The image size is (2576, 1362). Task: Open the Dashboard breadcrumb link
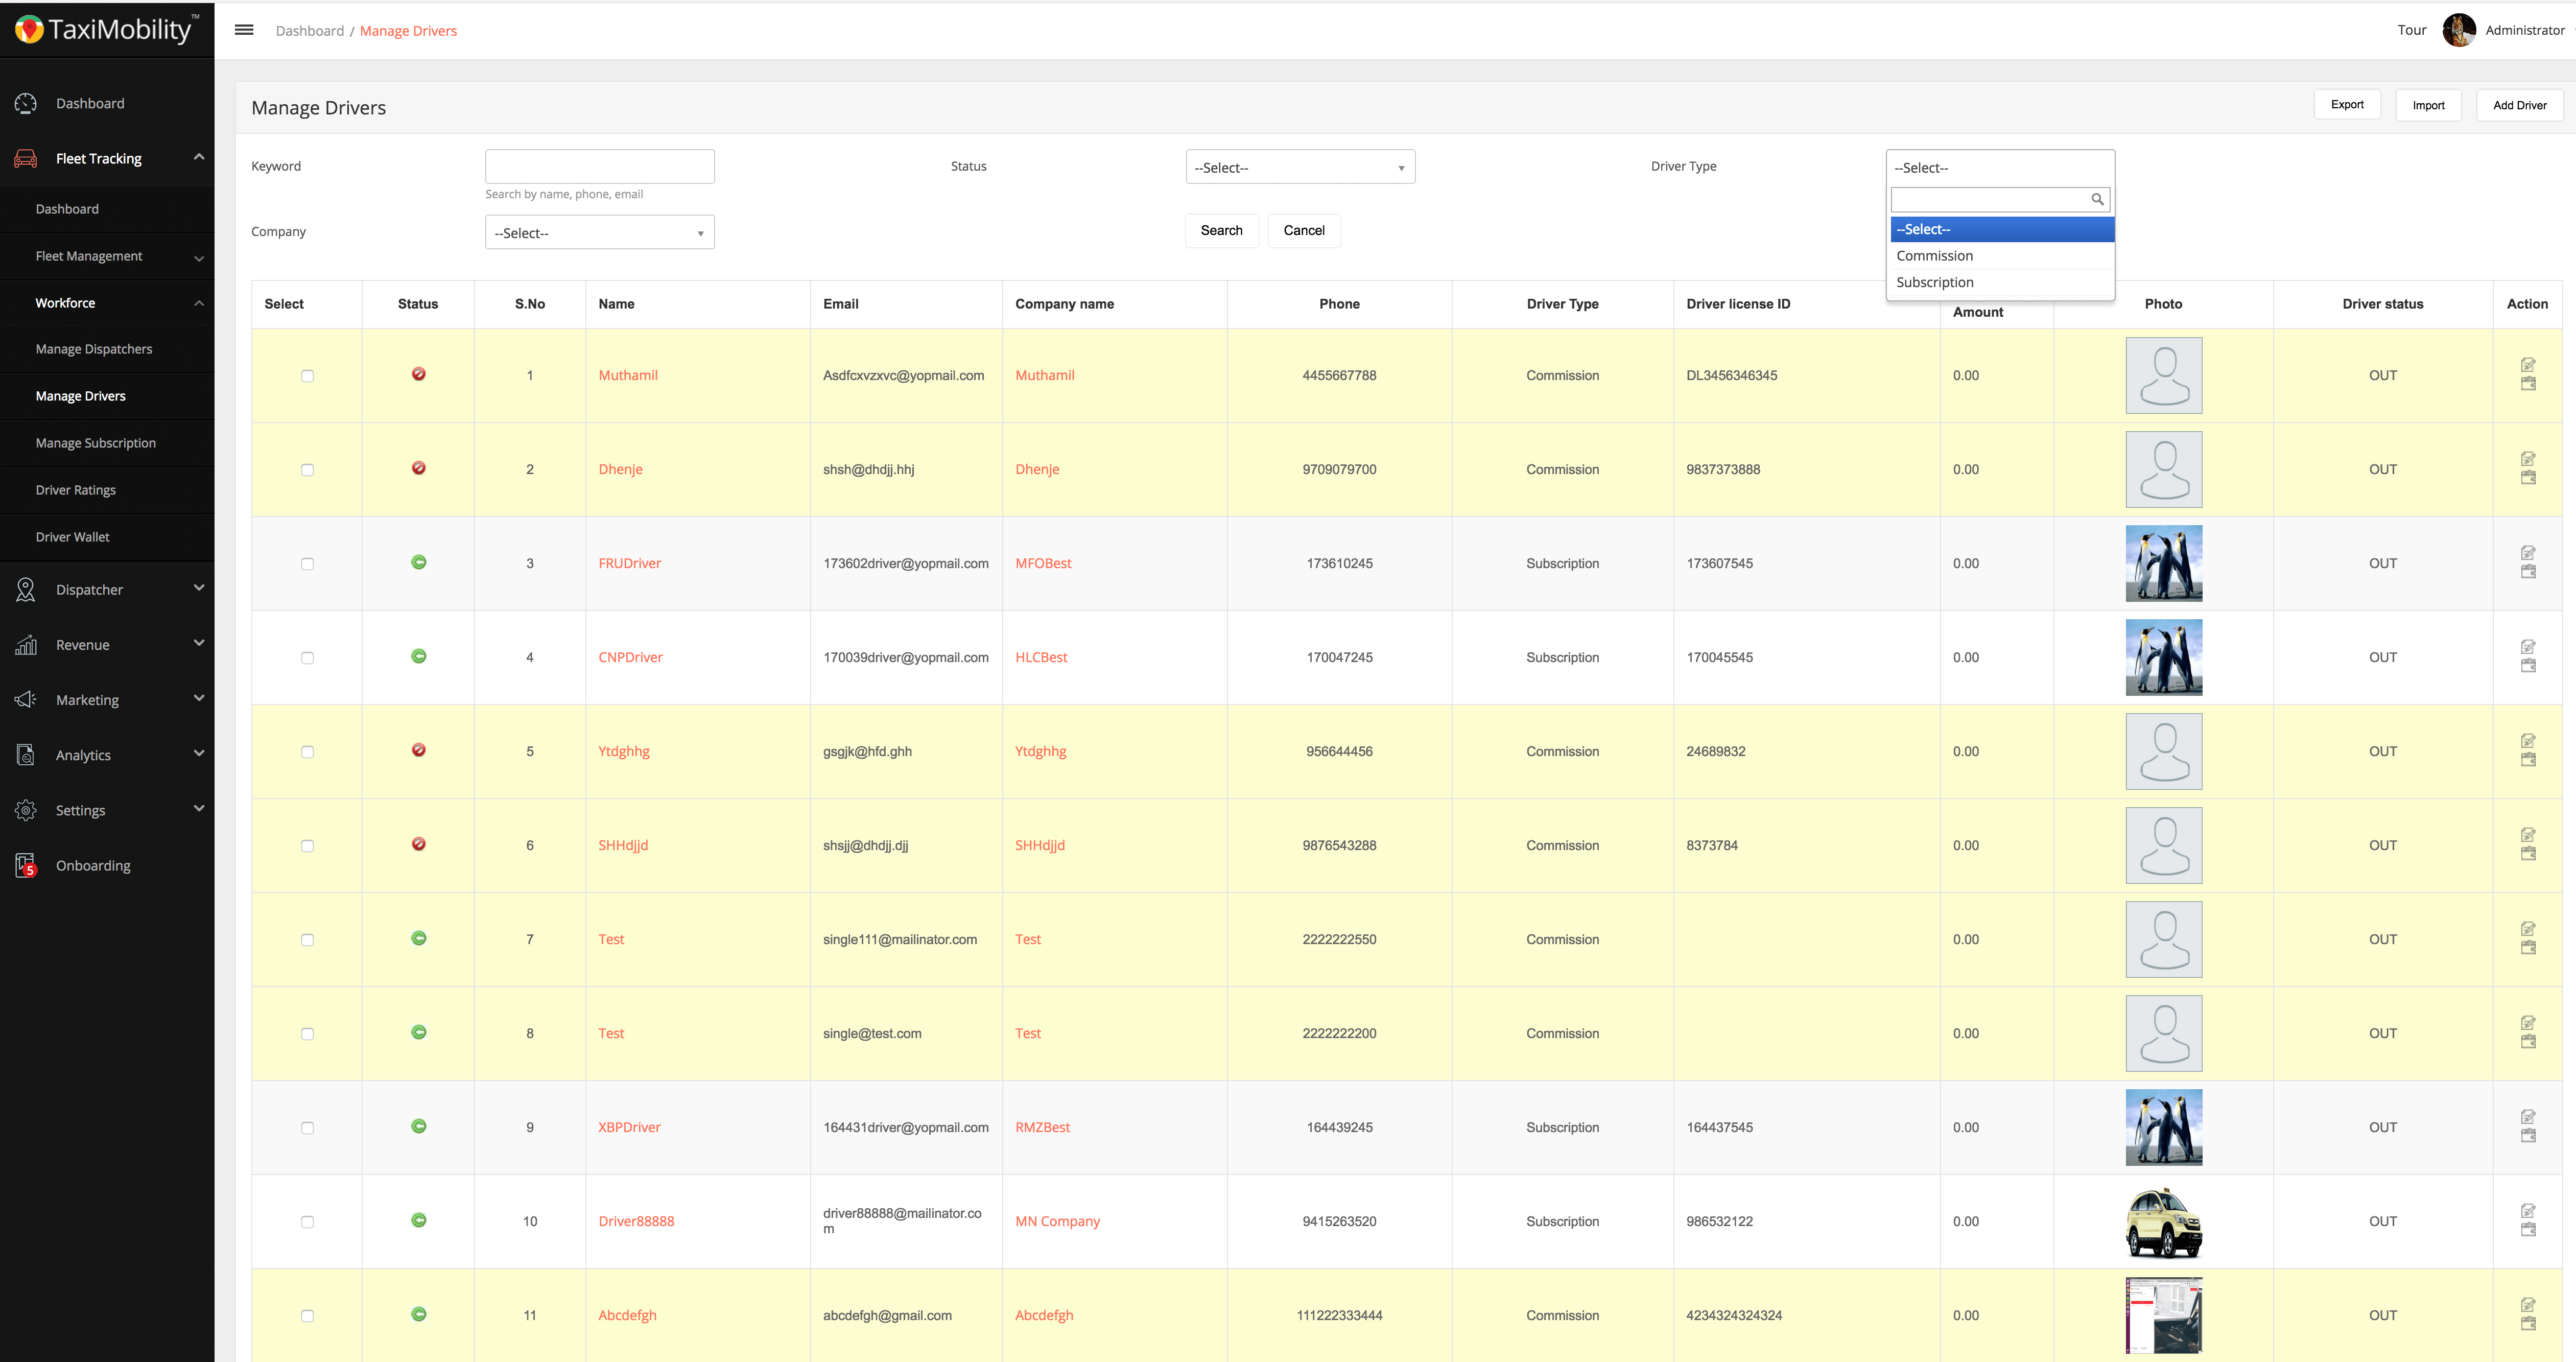(310, 31)
